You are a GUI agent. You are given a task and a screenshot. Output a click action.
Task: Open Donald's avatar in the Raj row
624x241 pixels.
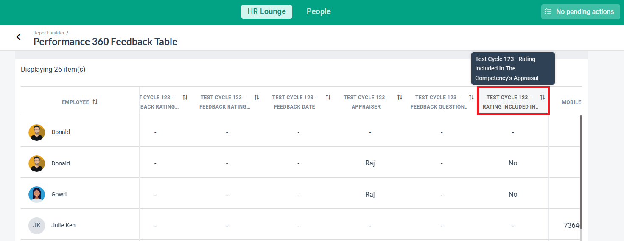point(36,163)
